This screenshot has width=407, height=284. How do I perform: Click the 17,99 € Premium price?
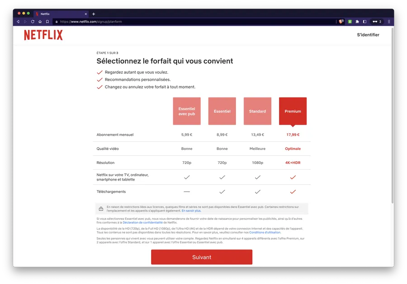(x=293, y=135)
